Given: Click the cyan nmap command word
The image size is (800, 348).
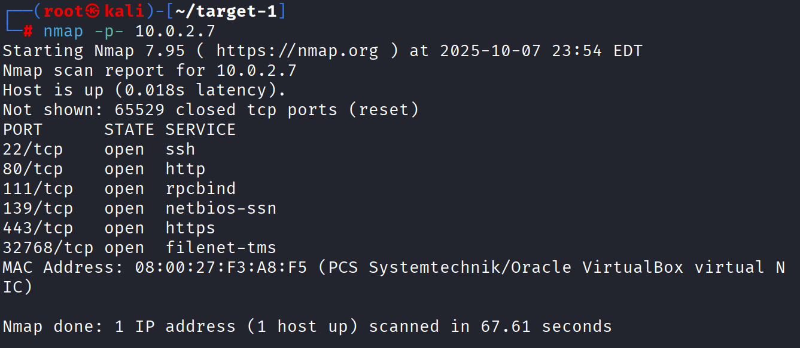Looking at the screenshot, I should click(63, 31).
